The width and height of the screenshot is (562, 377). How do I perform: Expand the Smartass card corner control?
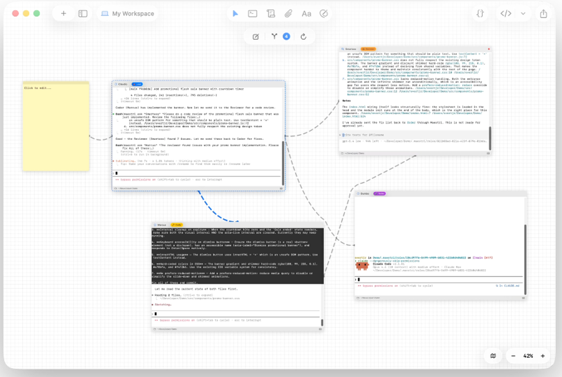tap(488, 153)
